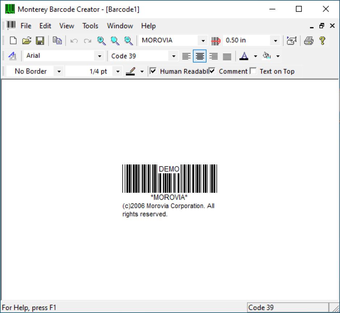This screenshot has width=340, height=313.
Task: Open the View menu
Action: (x=67, y=26)
